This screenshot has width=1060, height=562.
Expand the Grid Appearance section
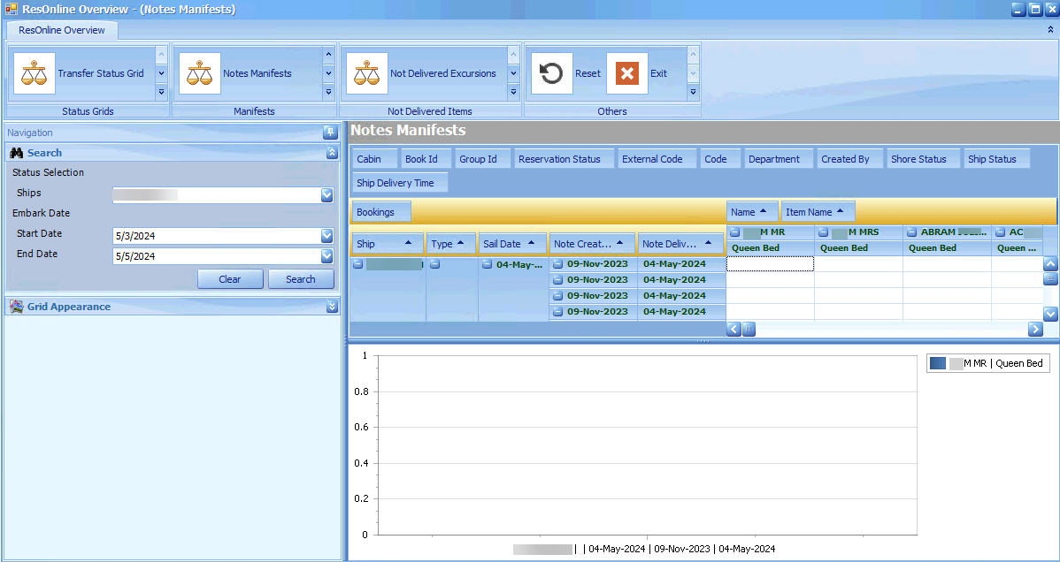331,307
